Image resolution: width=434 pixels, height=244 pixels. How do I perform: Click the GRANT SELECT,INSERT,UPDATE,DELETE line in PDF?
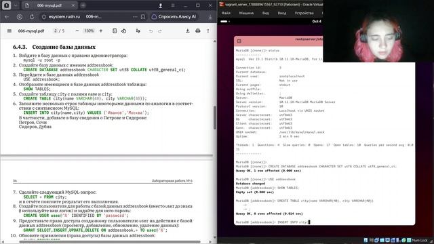pos(95,230)
